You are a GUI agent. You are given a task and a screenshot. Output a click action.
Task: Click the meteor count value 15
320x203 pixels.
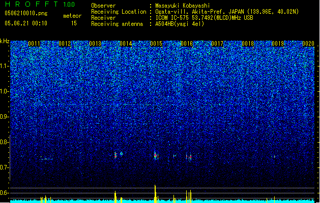pos(74,23)
